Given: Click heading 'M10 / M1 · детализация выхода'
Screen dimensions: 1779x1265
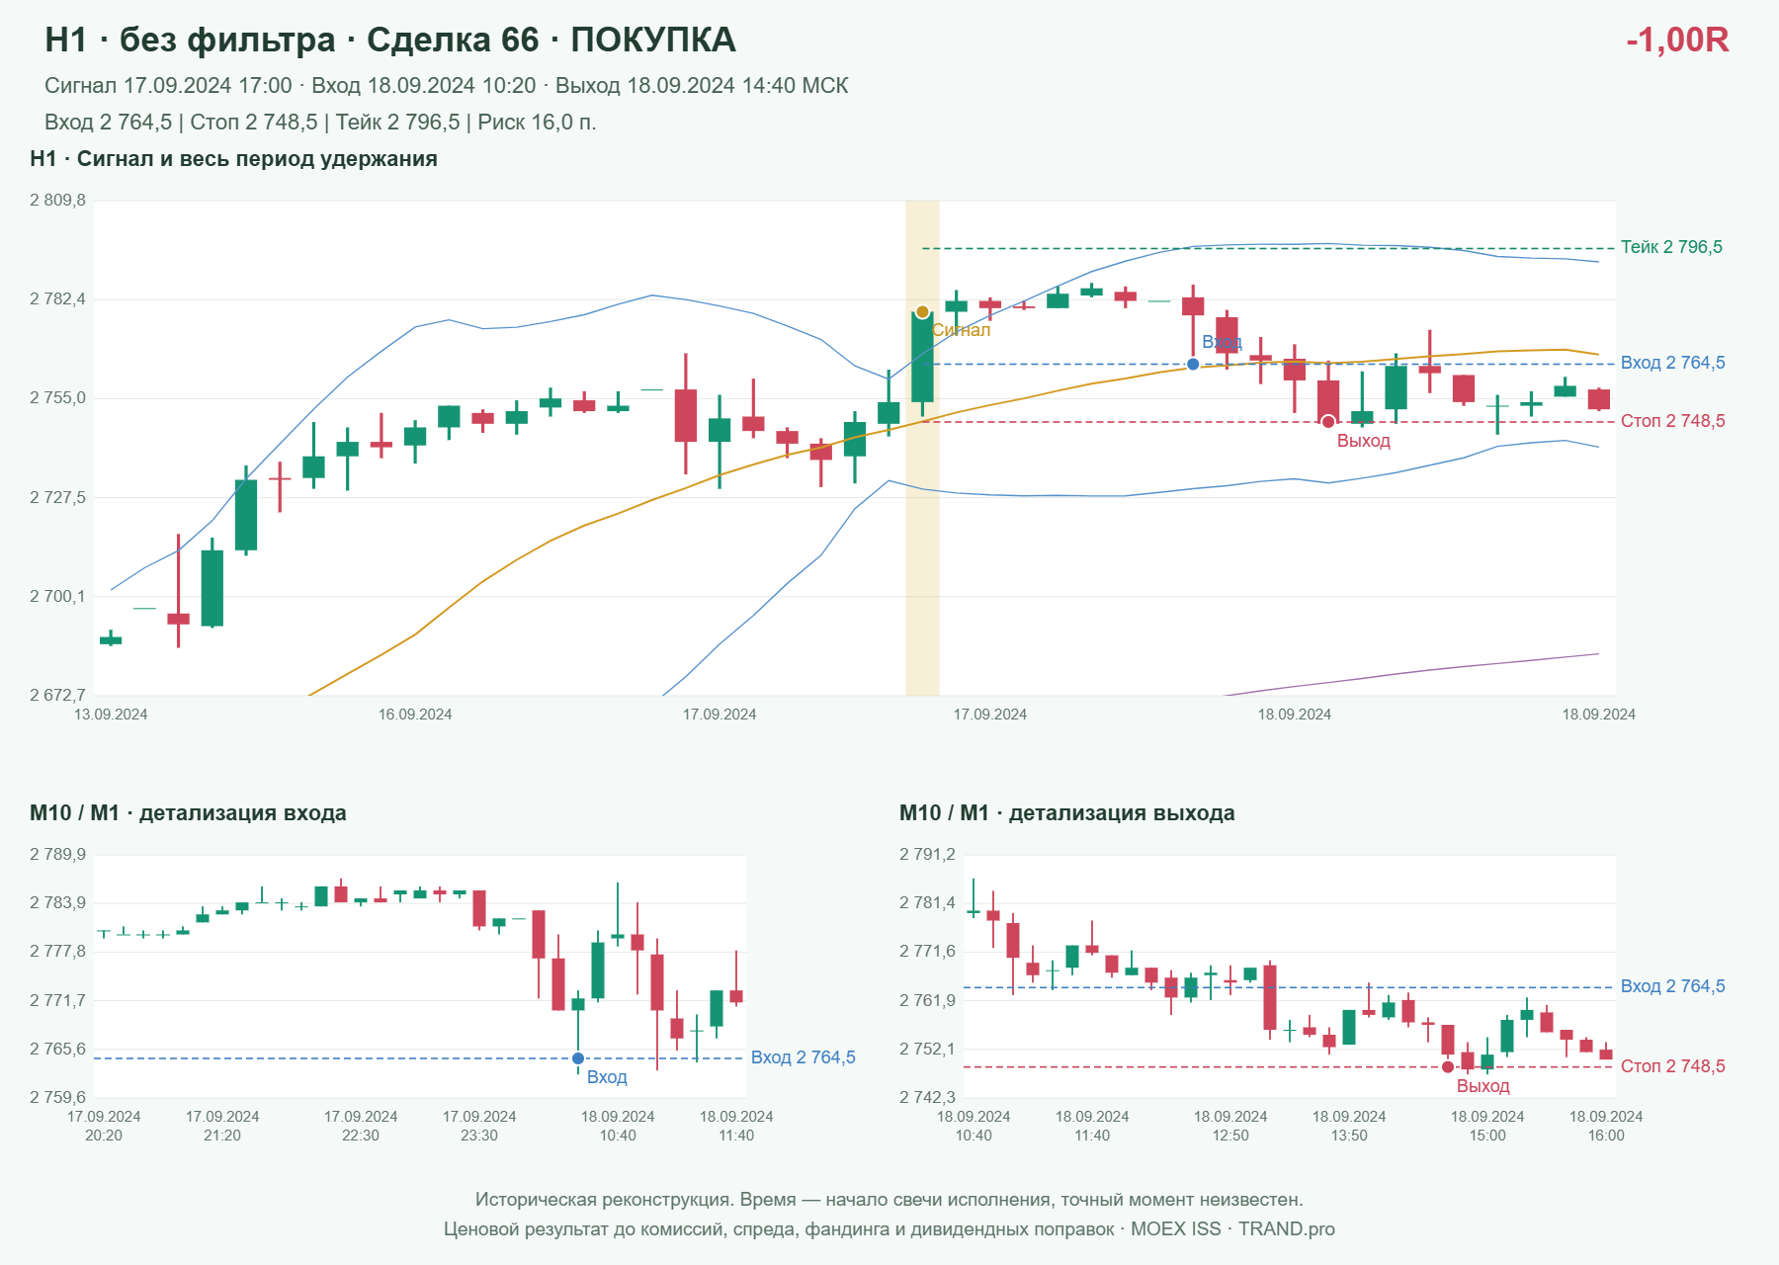Looking at the screenshot, I should [x=1067, y=813].
